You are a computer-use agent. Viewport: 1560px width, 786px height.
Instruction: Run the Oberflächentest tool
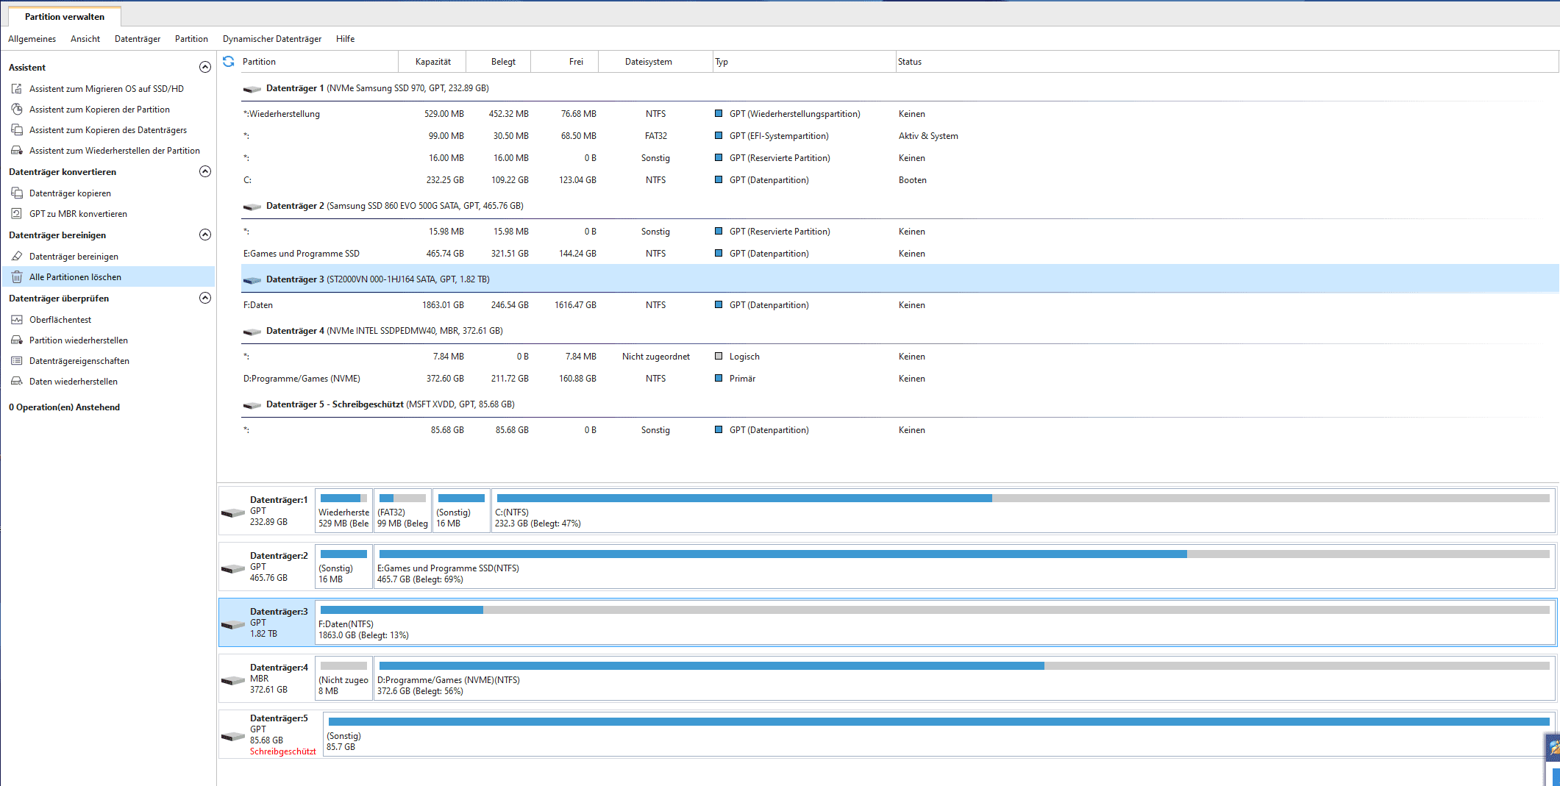click(x=60, y=320)
